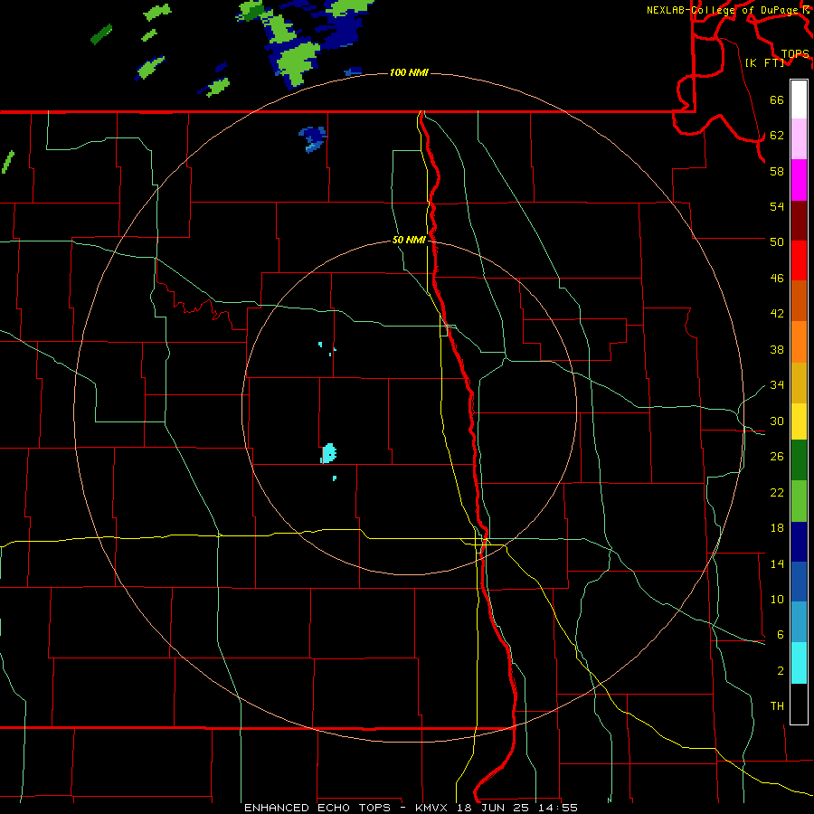Click the 6 legend value

[780, 634]
